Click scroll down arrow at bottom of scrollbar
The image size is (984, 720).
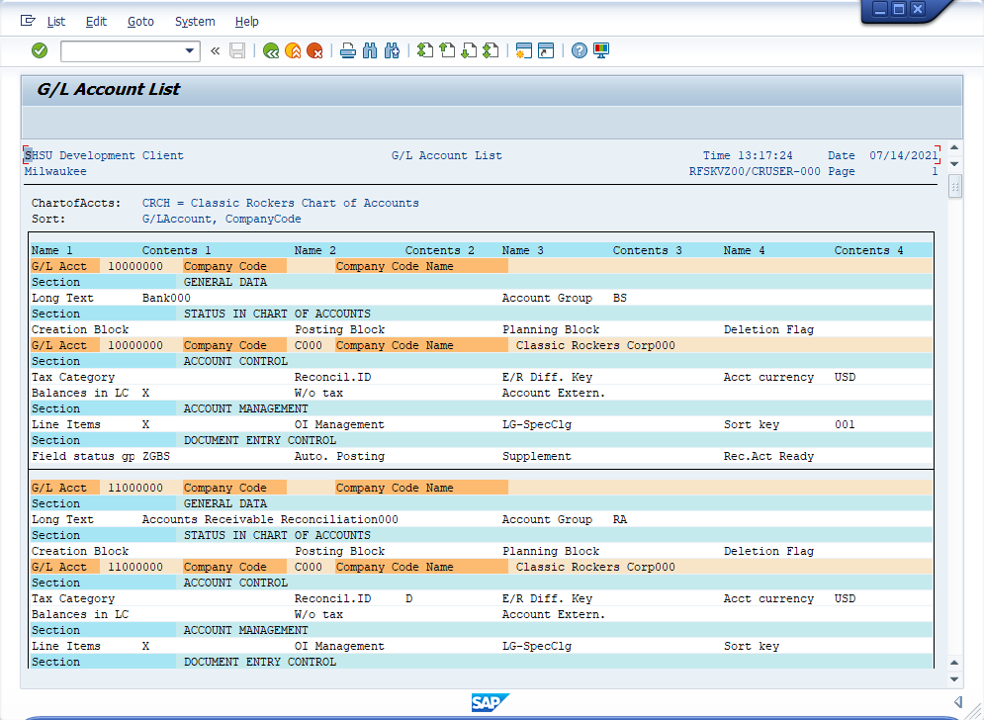click(x=954, y=679)
